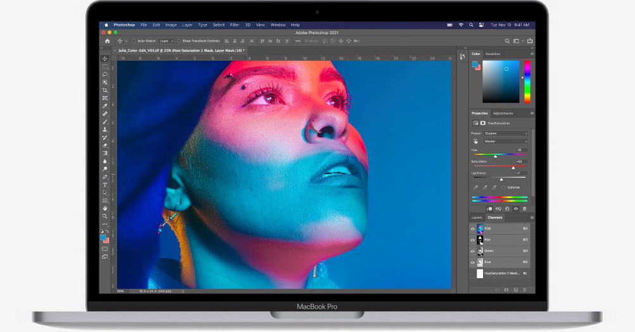The width and height of the screenshot is (635, 332).
Task: Open the Filter menu
Action: click(235, 25)
